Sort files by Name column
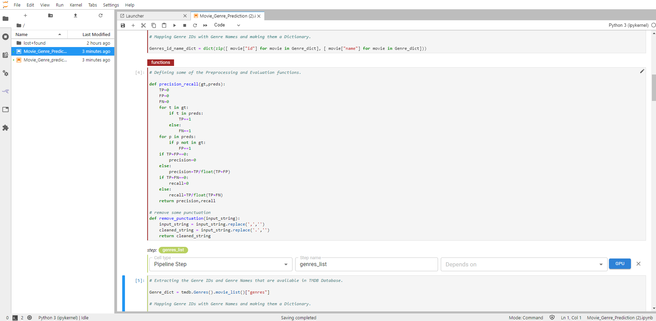This screenshot has width=656, height=321. (x=39, y=34)
